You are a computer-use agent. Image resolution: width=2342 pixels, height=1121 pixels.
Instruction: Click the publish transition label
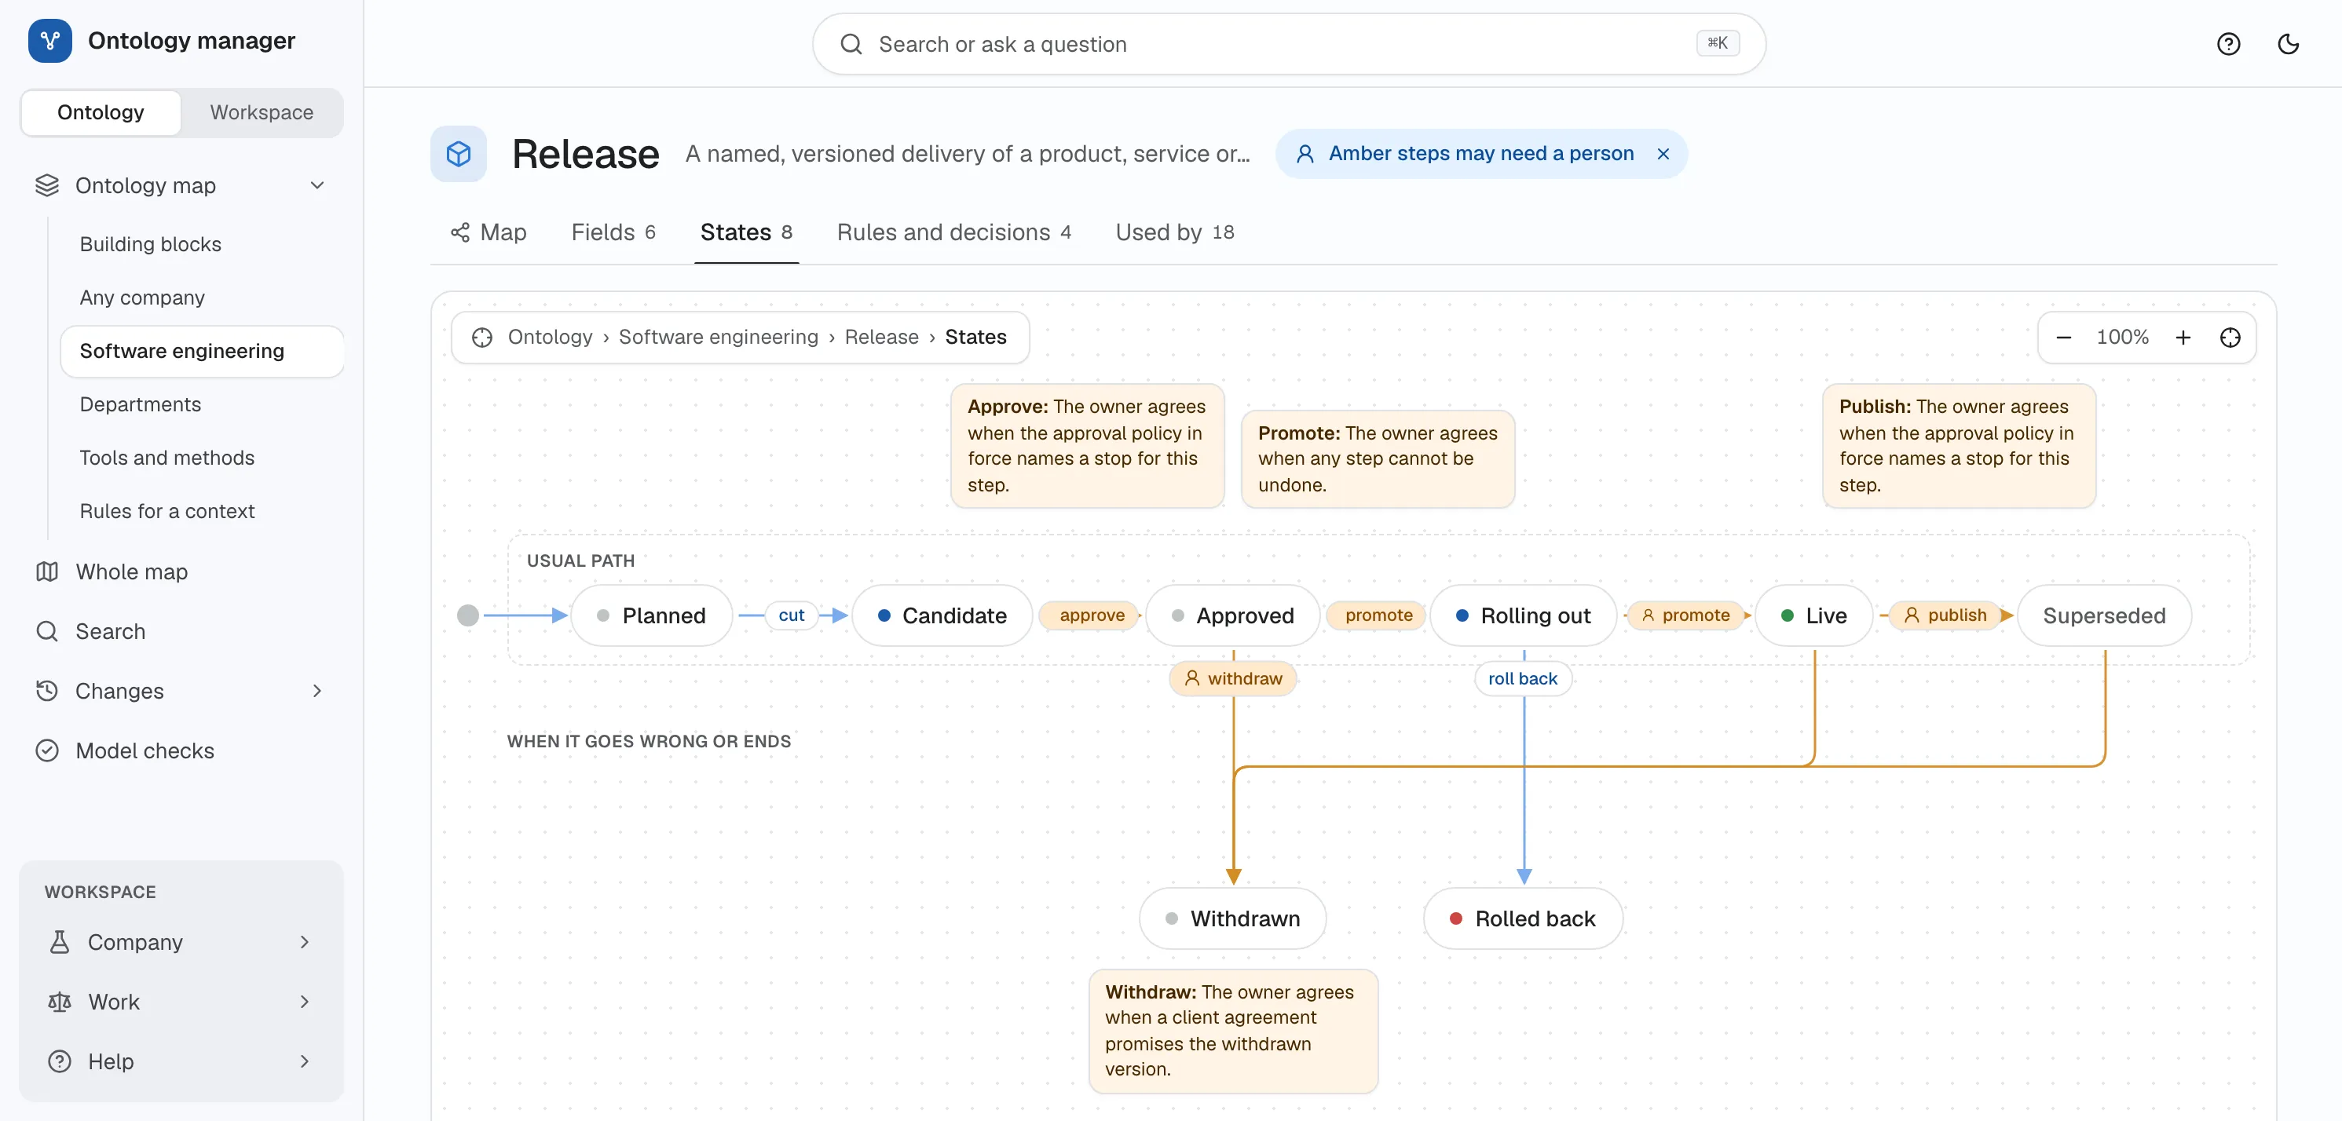[x=1945, y=616]
